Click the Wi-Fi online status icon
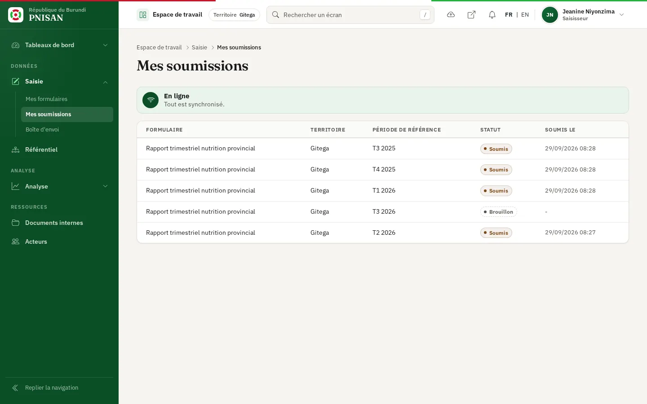 [151, 100]
